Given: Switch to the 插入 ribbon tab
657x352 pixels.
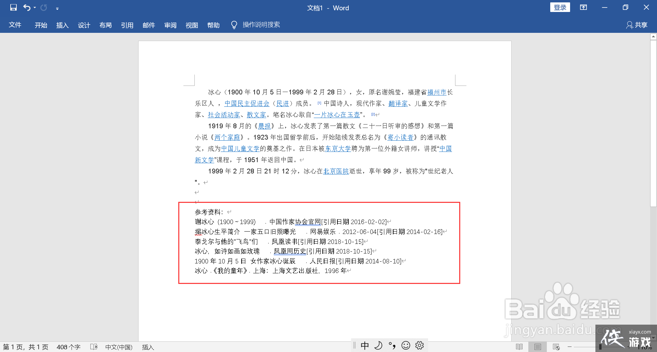Looking at the screenshot, I should [x=62, y=25].
